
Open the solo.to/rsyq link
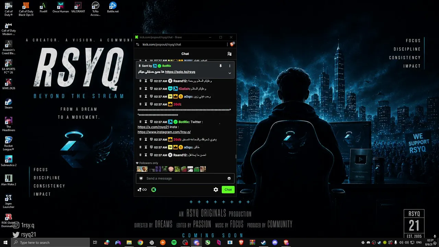(180, 72)
